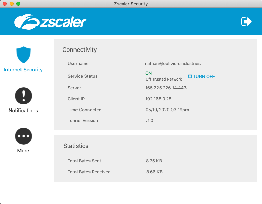Click the Time Connected value

167,110
